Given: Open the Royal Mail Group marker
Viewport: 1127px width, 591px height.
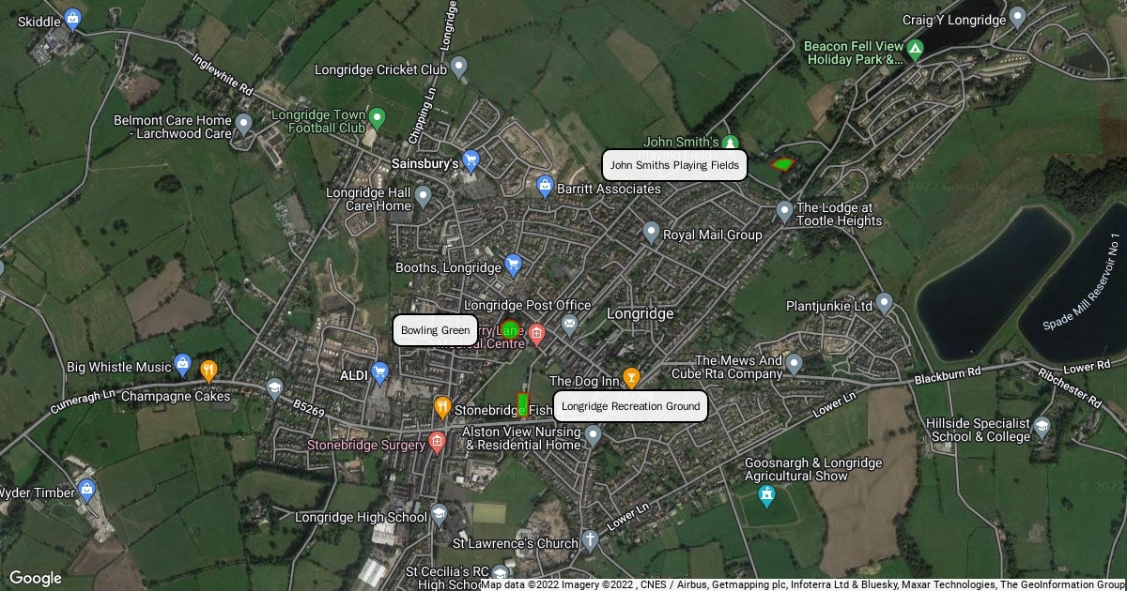Looking at the screenshot, I should click(x=651, y=232).
